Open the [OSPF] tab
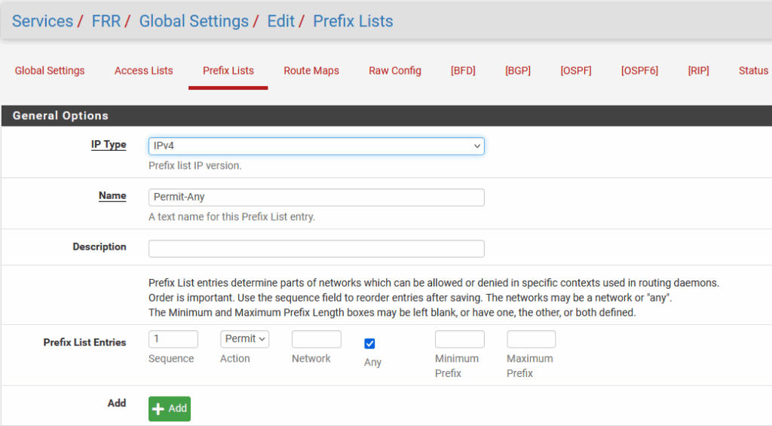 [575, 71]
